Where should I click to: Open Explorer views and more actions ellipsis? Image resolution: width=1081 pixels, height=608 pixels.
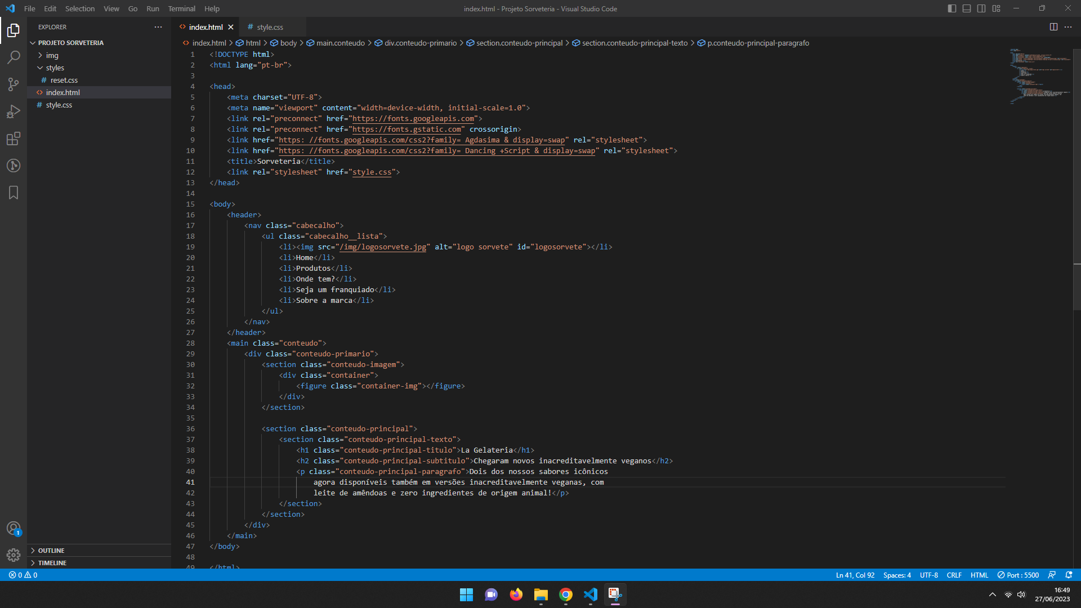[x=158, y=27]
